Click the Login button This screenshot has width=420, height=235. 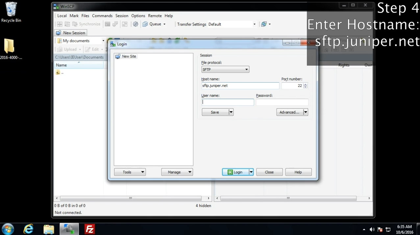pos(235,172)
